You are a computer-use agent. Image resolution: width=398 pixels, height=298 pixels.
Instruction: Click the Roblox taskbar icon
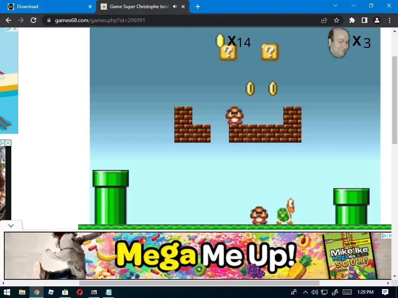[51, 292]
